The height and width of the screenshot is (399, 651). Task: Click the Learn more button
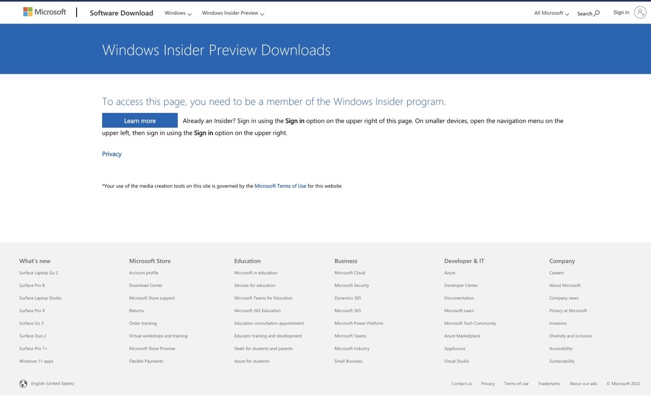[x=140, y=120]
